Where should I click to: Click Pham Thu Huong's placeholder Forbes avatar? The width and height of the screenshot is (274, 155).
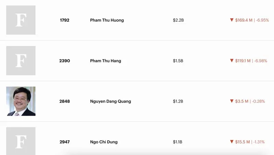21,20
